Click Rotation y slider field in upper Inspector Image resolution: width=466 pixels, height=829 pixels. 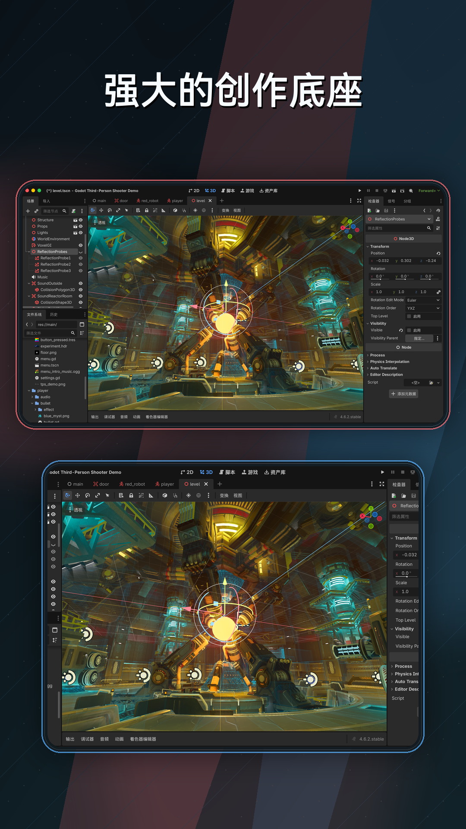pos(405,276)
